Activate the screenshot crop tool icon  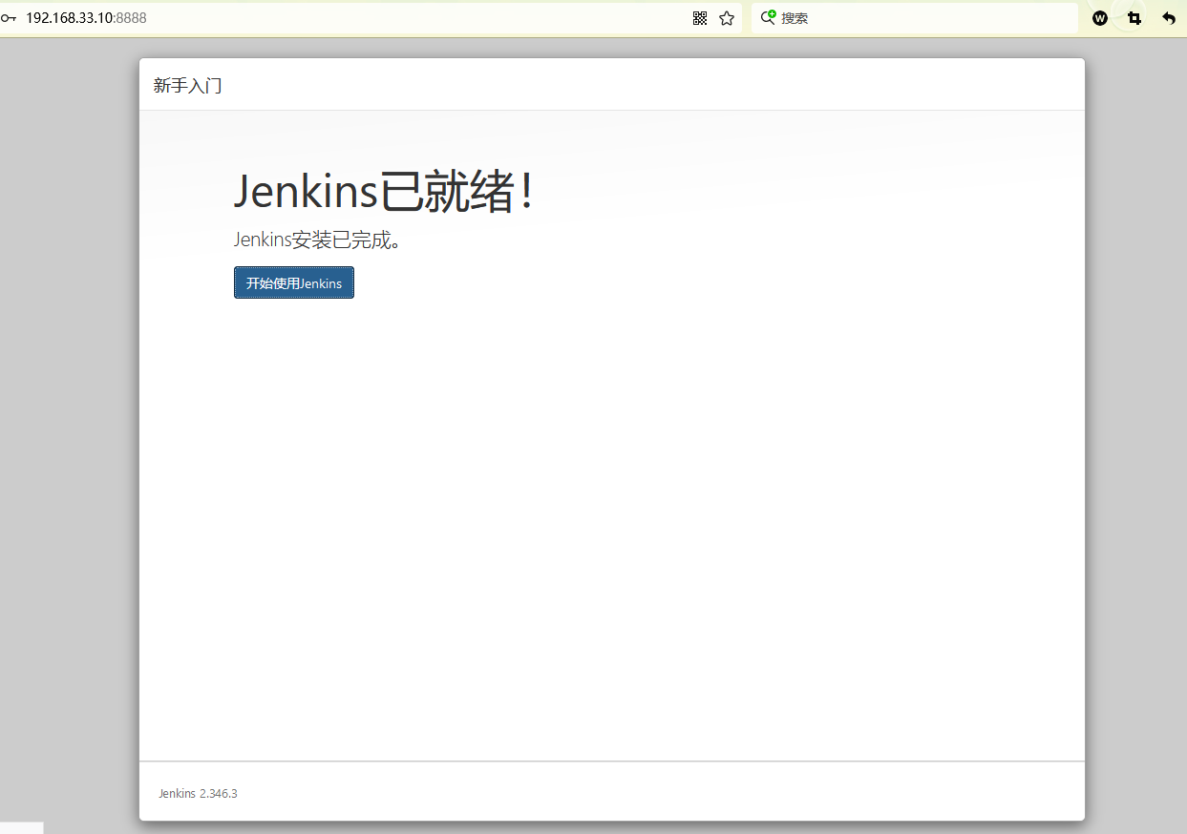[x=1134, y=18]
